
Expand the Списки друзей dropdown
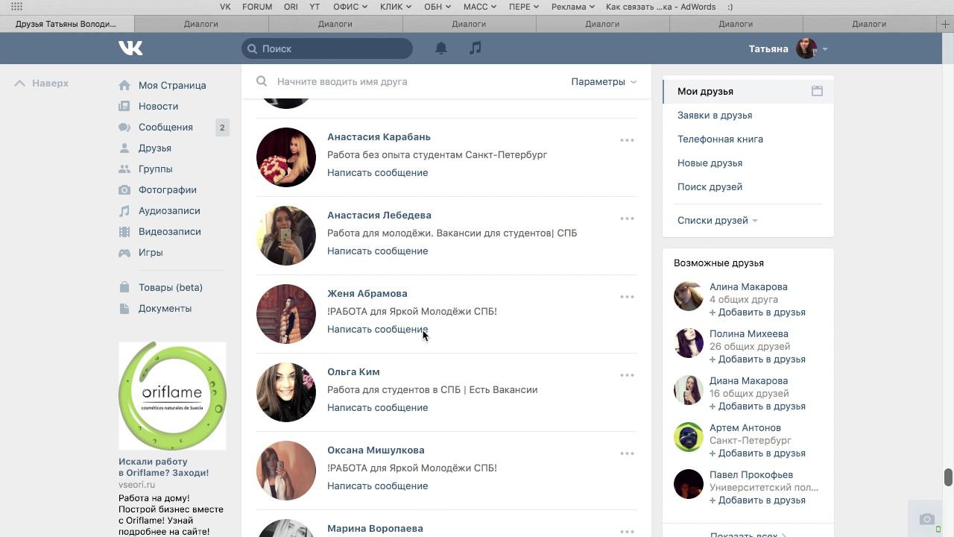(x=717, y=220)
